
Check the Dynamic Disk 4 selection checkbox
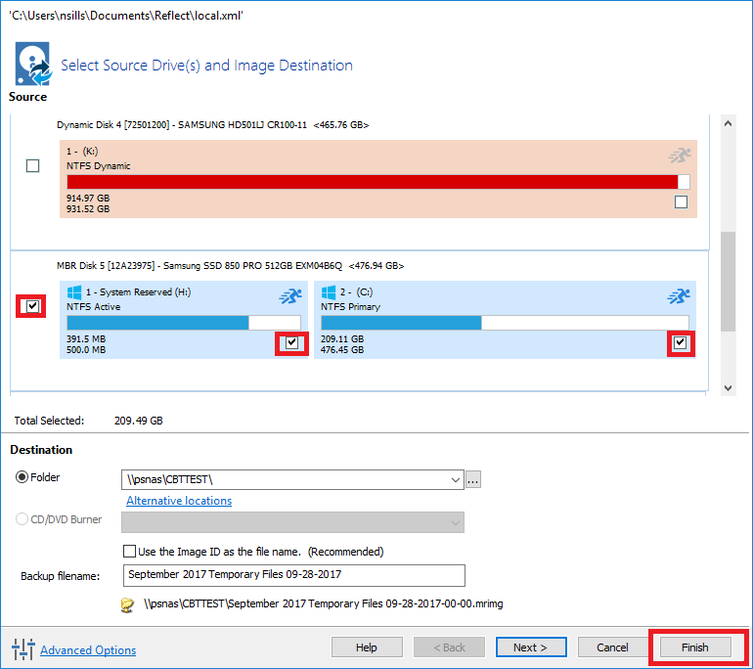(33, 166)
